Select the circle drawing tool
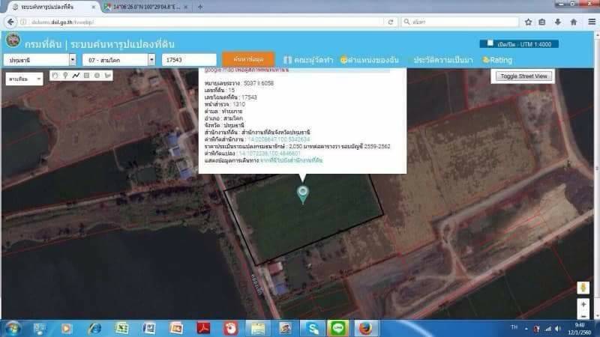 pyautogui.click(x=97, y=75)
